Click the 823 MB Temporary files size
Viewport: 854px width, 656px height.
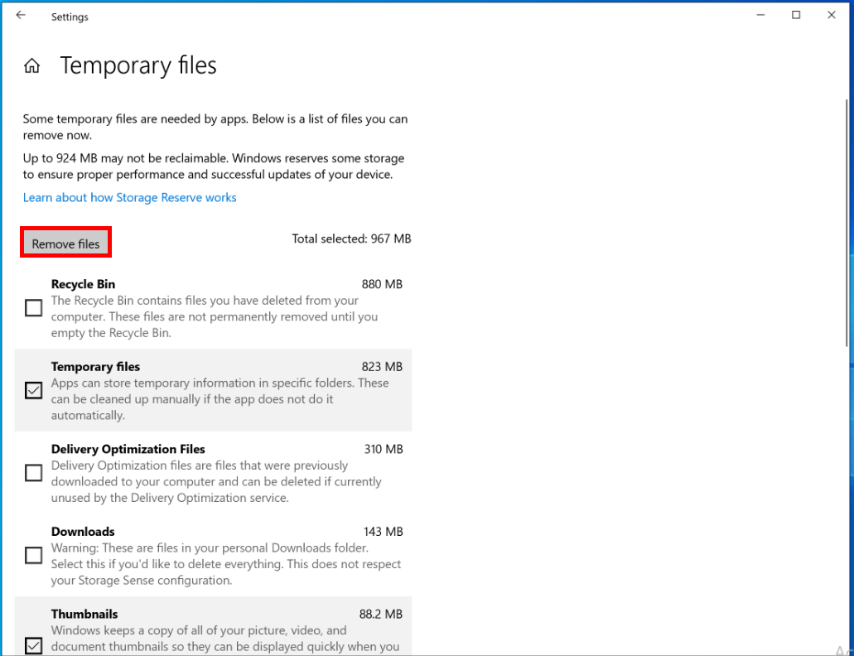click(382, 366)
